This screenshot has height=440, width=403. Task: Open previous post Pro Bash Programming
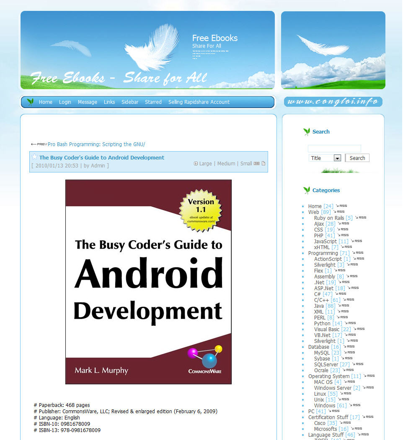click(x=96, y=144)
